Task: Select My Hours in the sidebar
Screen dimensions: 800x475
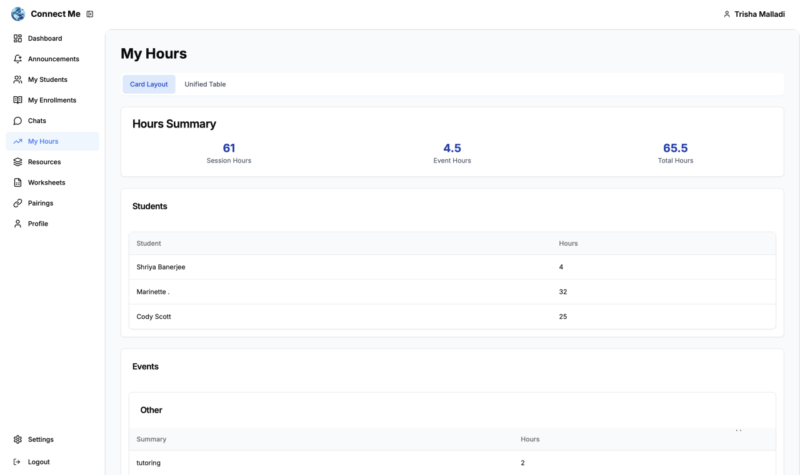Action: pos(43,141)
